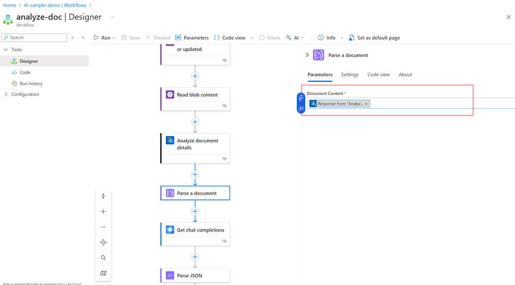515x285 pixels.
Task: Open the Info dropdown chevron
Action: point(342,38)
